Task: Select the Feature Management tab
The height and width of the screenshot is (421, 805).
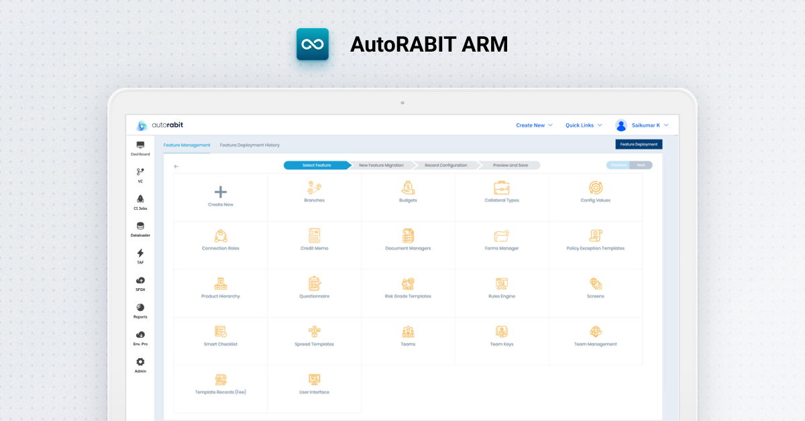Action: click(x=186, y=144)
